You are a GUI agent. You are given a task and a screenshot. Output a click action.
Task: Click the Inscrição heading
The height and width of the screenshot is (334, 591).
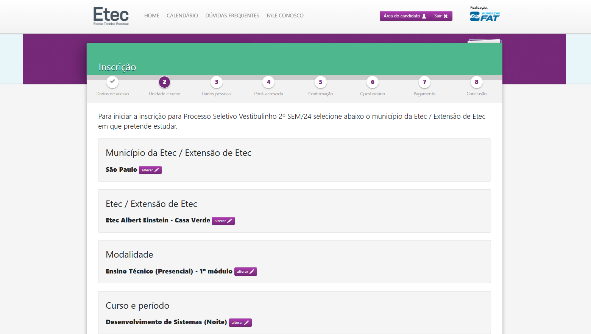coord(117,67)
